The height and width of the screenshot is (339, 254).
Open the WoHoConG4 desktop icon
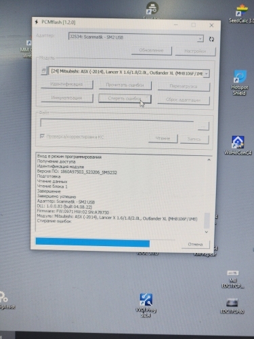coord(238,145)
